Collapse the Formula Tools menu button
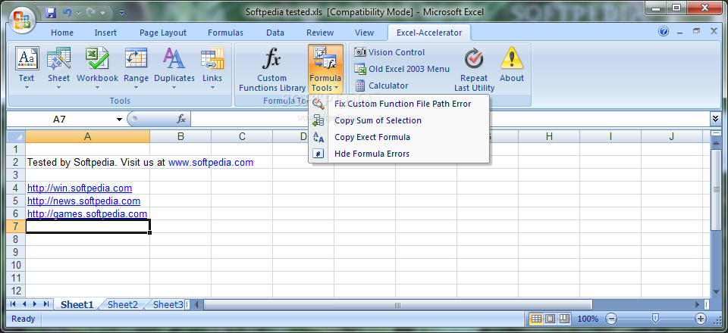This screenshot has width=728, height=333. [325, 69]
